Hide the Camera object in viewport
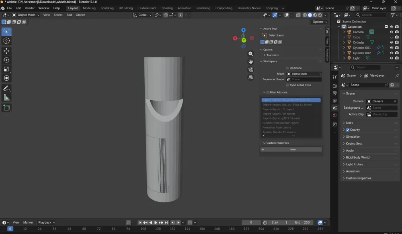The image size is (402, 234). 392,32
